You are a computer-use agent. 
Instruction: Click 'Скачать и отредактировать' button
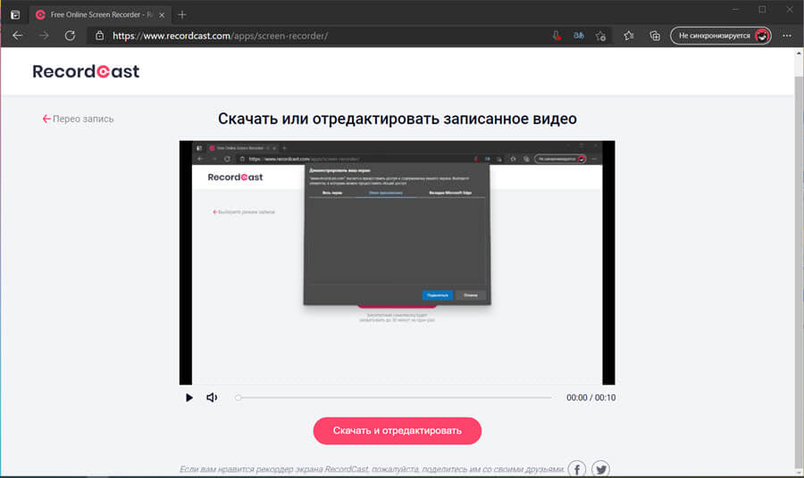(x=398, y=431)
